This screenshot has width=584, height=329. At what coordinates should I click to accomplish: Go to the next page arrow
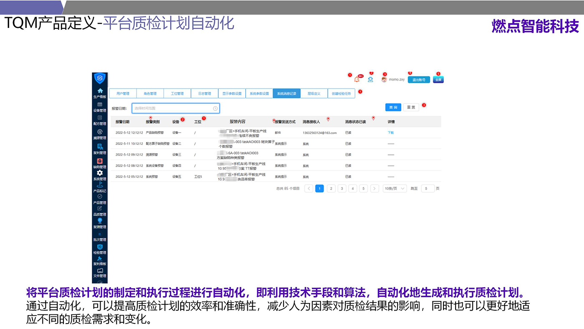click(x=375, y=189)
